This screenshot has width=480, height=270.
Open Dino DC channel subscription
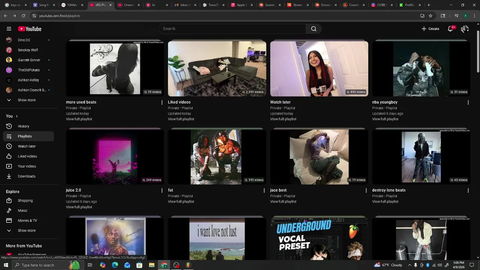pyautogui.click(x=28, y=40)
